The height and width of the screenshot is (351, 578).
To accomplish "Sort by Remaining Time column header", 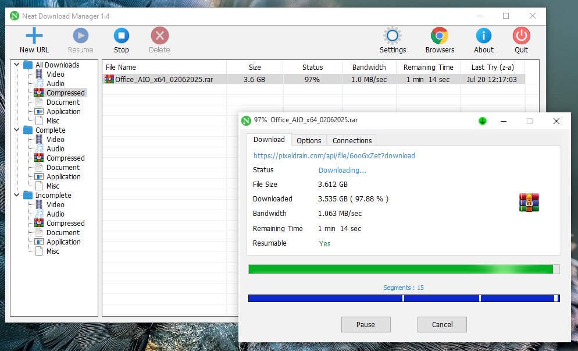I will coord(429,67).
